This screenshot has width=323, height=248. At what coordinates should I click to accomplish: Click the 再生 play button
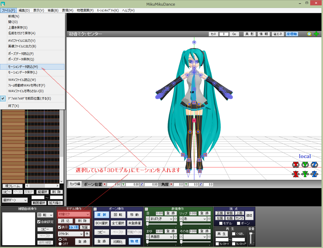(x=221, y=234)
